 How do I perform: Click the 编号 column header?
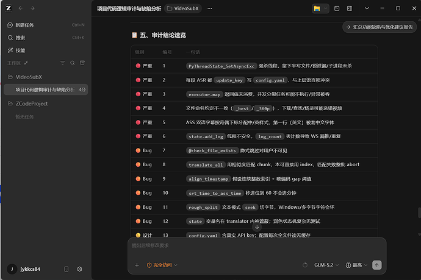(167, 52)
